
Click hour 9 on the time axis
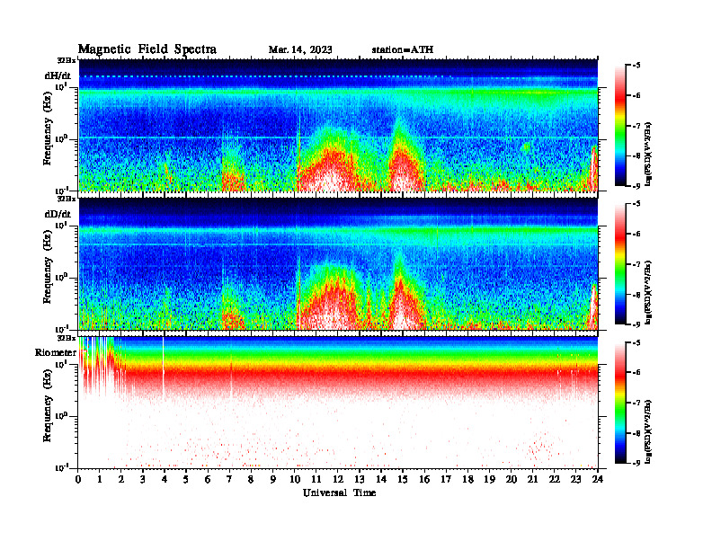273,480
